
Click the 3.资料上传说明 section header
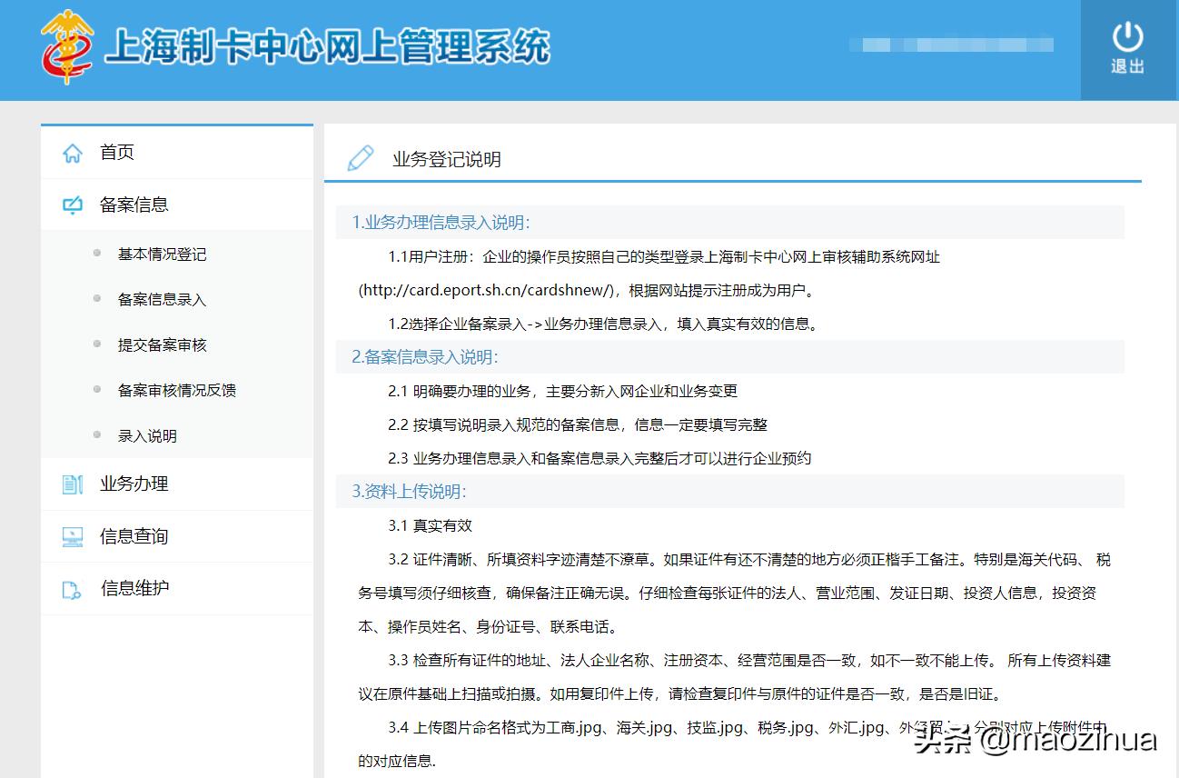pyautogui.click(x=730, y=492)
